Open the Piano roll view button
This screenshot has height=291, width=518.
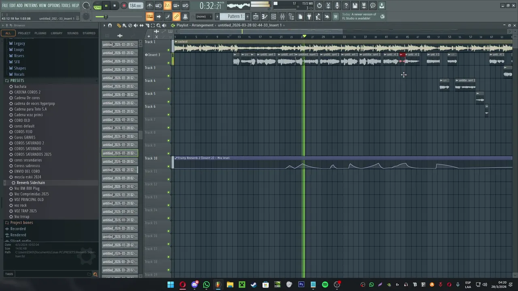click(x=265, y=17)
